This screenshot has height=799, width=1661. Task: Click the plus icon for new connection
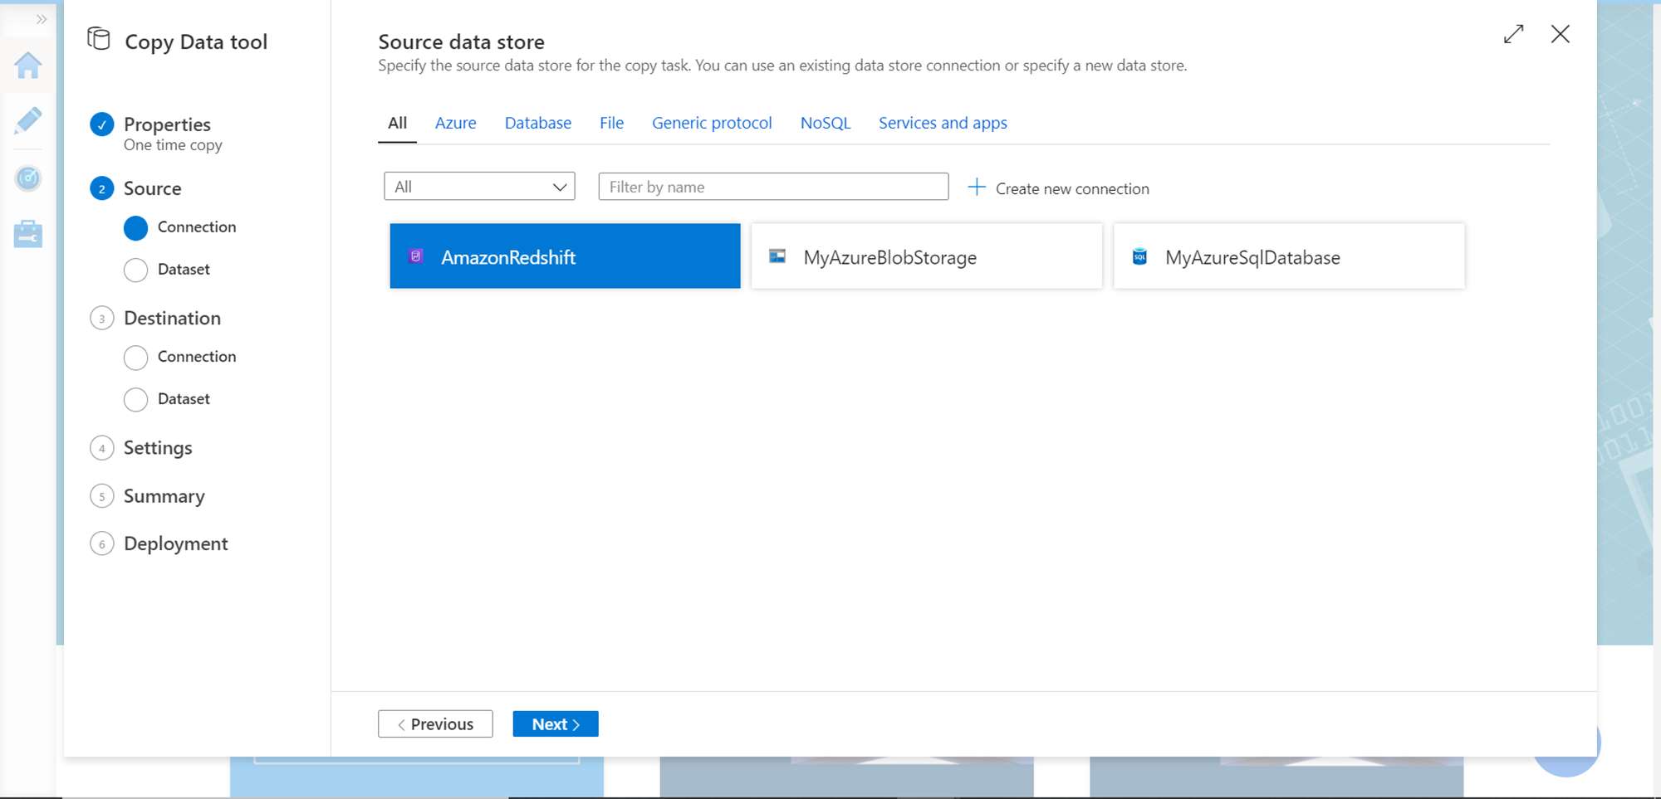(977, 188)
